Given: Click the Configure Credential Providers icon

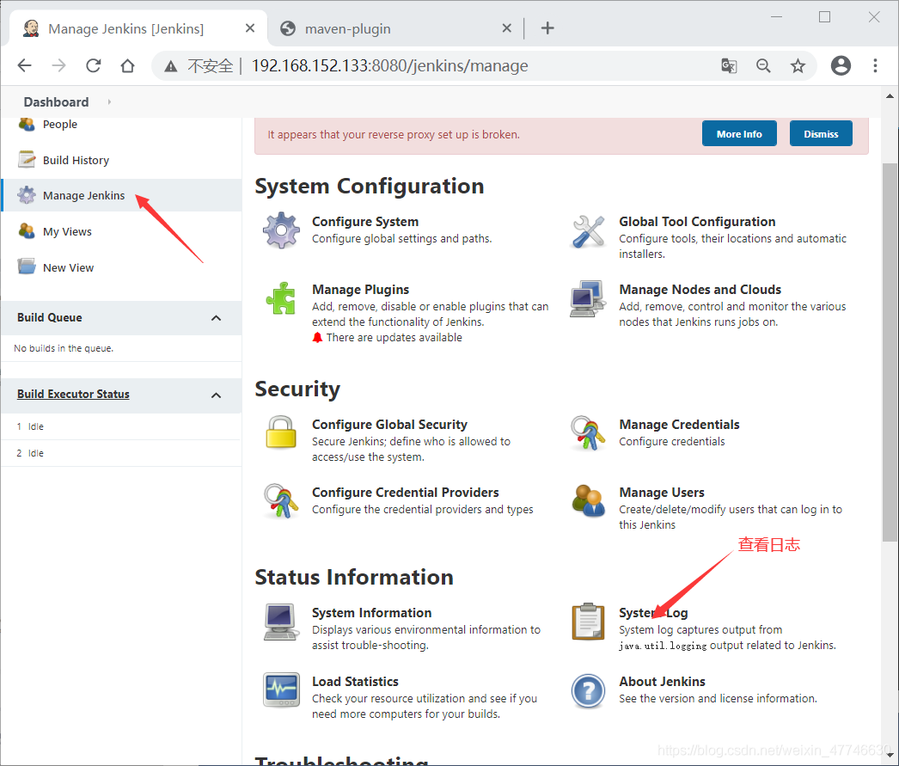Looking at the screenshot, I should (x=281, y=500).
